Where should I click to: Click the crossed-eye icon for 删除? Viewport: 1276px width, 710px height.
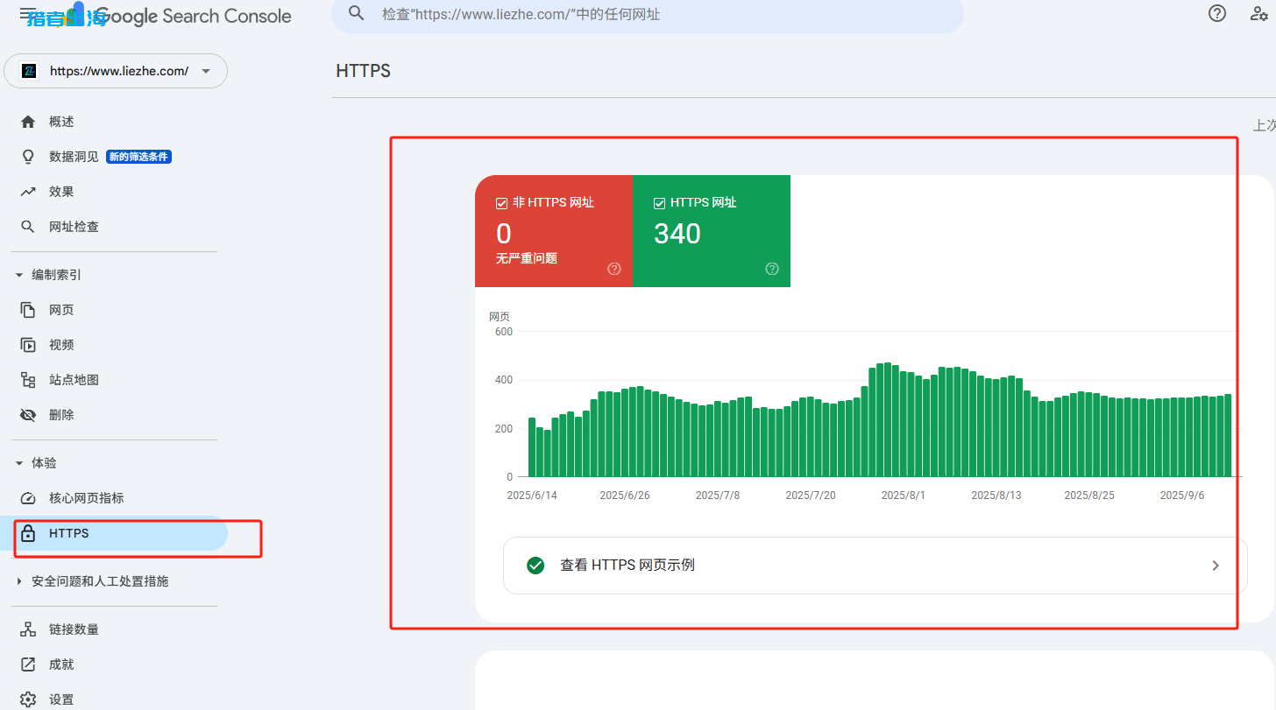28,415
